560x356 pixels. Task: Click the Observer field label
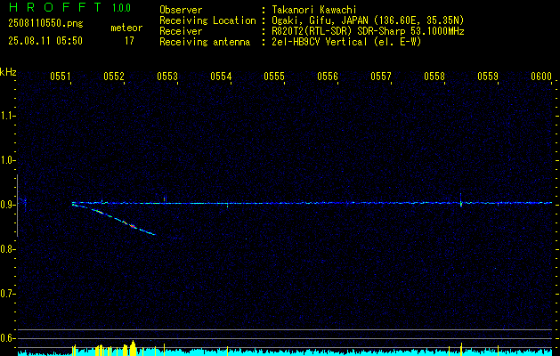tap(181, 10)
